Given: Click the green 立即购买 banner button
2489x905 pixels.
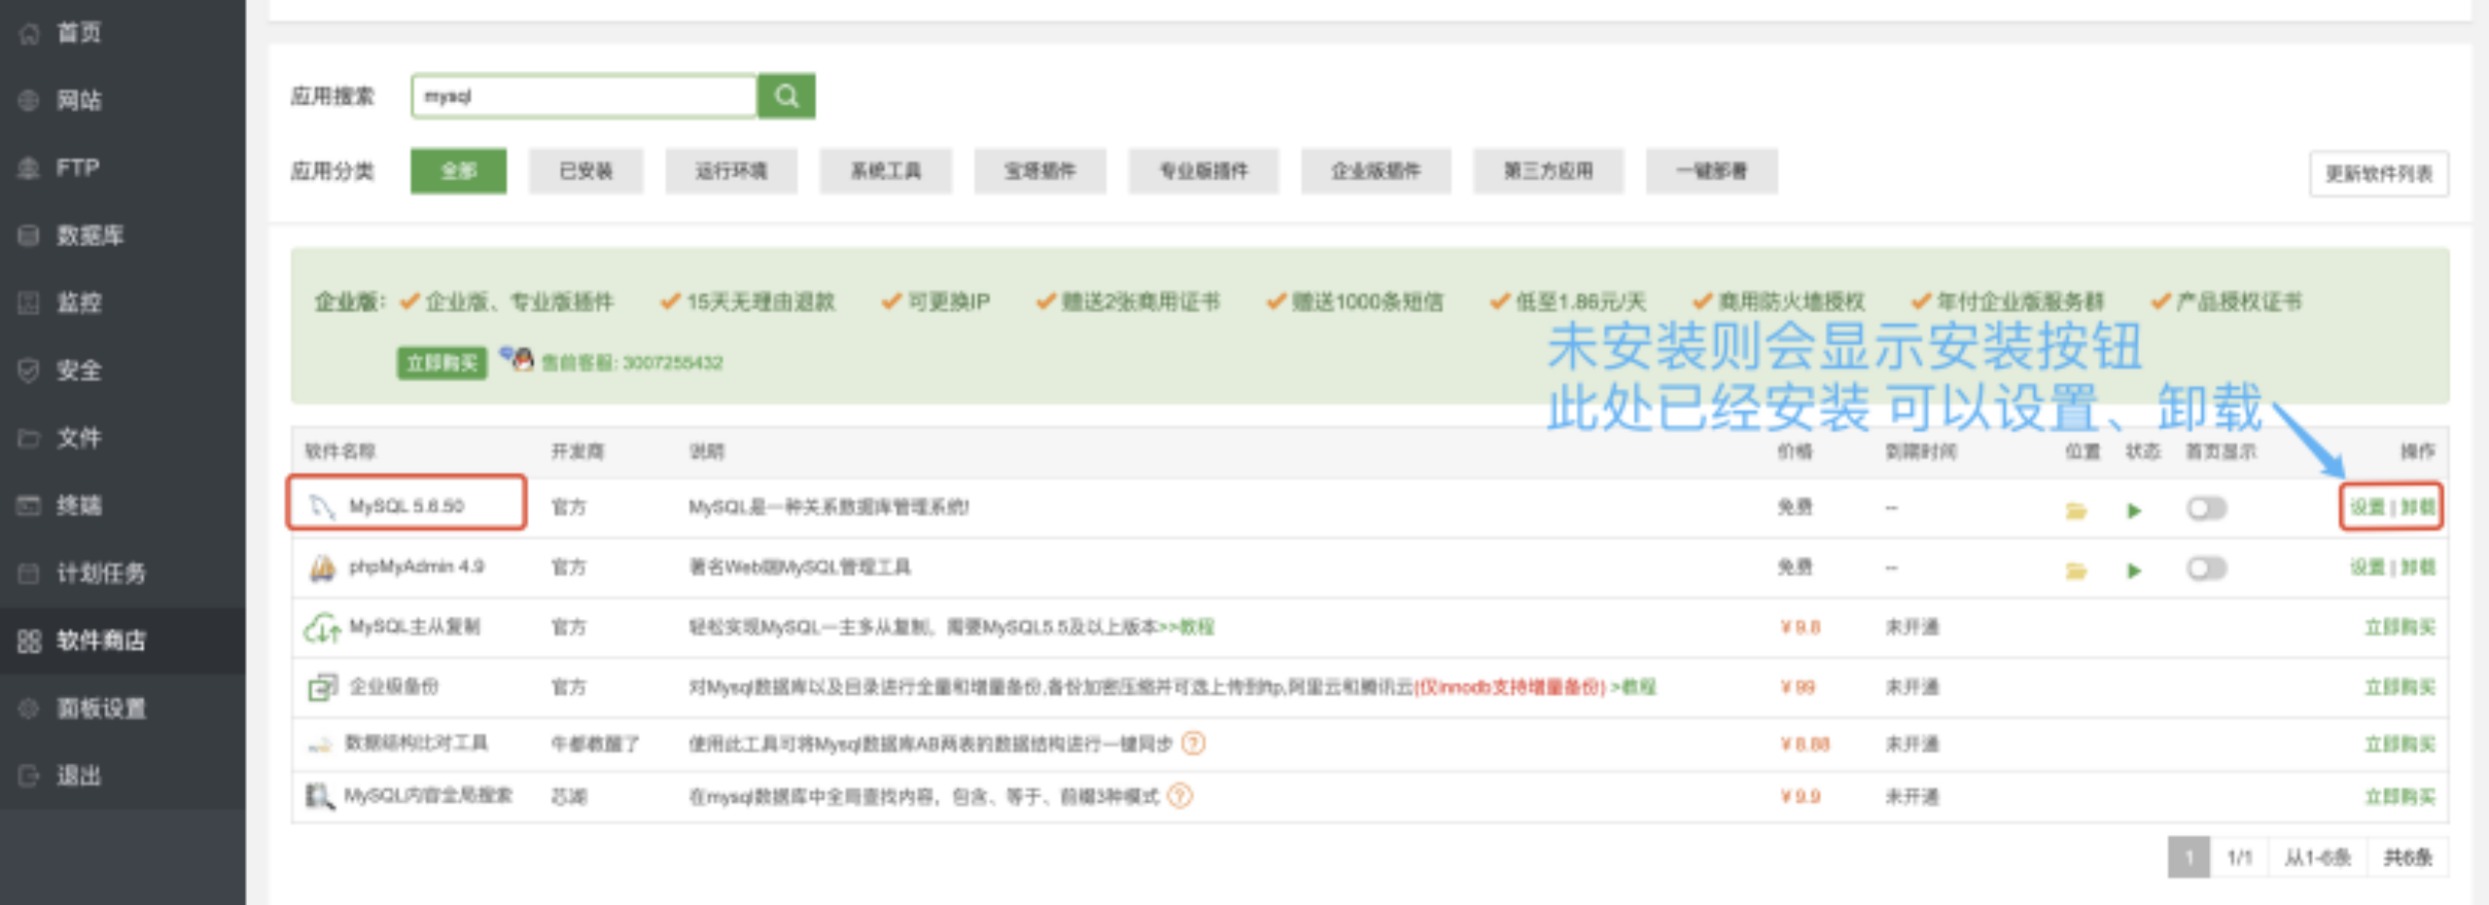Looking at the screenshot, I should [x=441, y=364].
